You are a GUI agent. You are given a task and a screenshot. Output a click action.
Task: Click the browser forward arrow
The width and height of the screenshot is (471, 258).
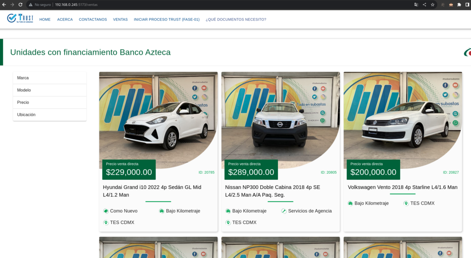pyautogui.click(x=12, y=5)
